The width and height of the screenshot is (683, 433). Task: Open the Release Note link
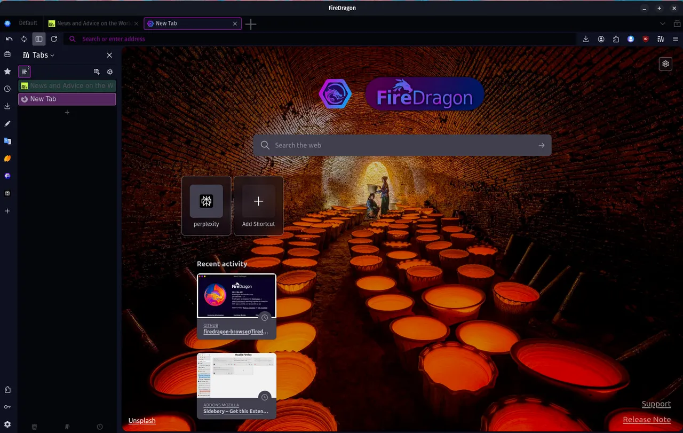click(647, 420)
